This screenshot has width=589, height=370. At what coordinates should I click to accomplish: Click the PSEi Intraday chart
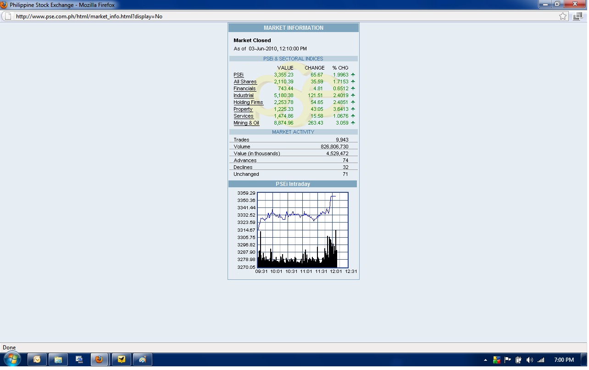[303, 230]
